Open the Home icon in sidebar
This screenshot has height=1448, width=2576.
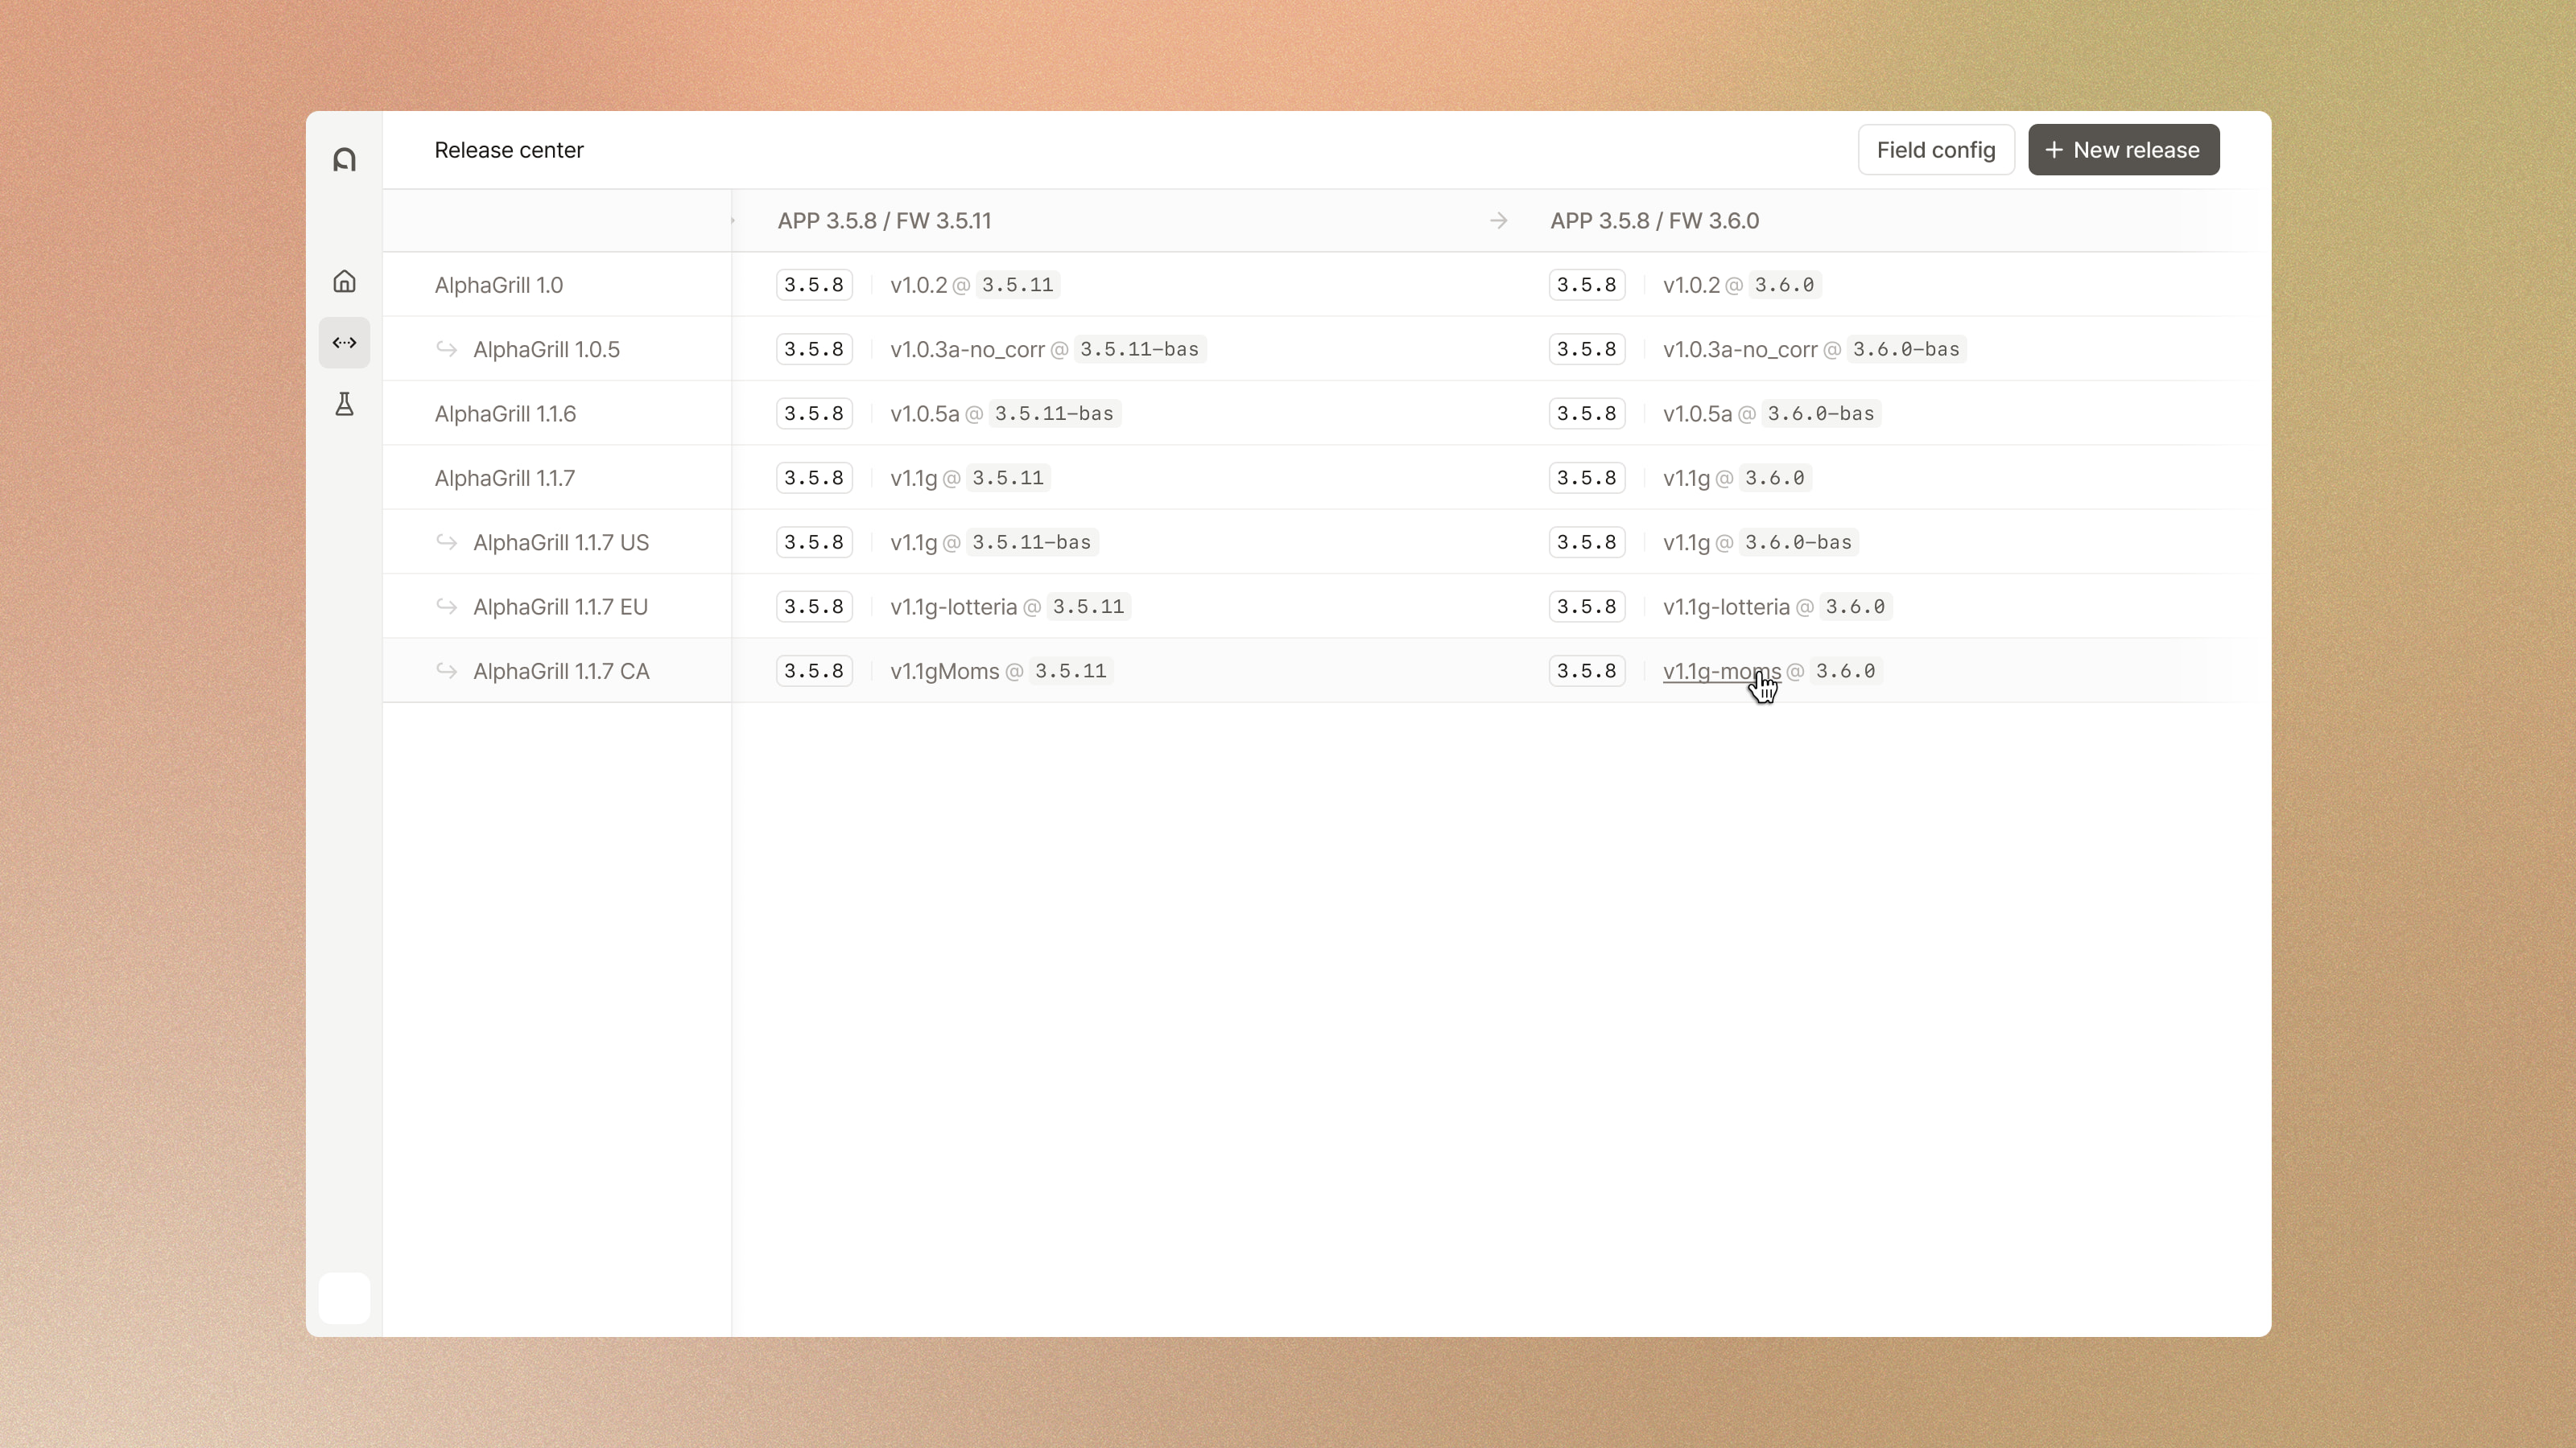click(344, 282)
